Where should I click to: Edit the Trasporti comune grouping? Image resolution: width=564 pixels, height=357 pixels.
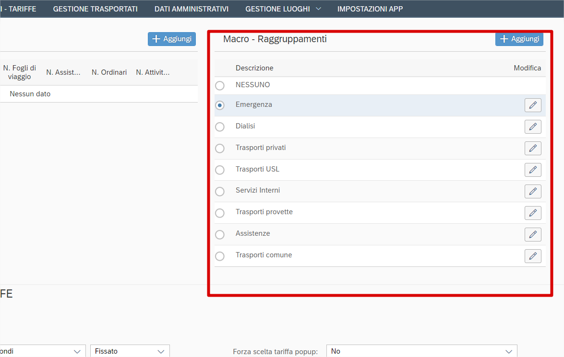(533, 256)
